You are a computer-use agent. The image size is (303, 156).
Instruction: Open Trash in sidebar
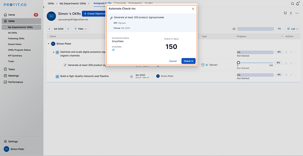point(11,61)
